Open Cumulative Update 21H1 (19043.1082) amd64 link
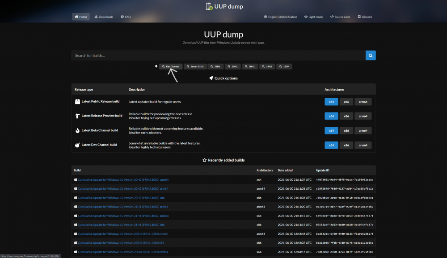Image resolution: width=447 pixels, height=258 pixels. [x=123, y=216]
